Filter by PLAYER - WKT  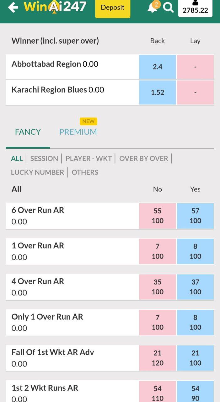[89, 159]
